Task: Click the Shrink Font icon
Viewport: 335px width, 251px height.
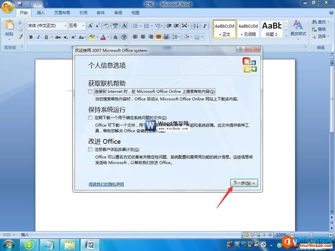Action: point(98,26)
